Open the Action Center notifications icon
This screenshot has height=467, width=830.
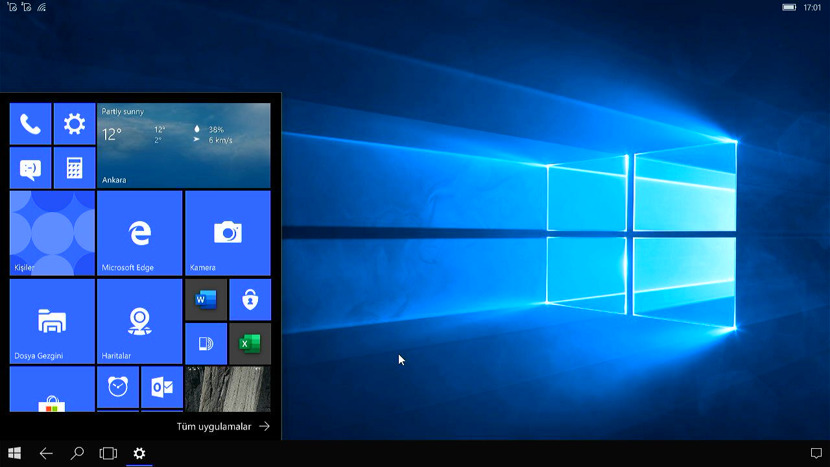click(x=816, y=453)
